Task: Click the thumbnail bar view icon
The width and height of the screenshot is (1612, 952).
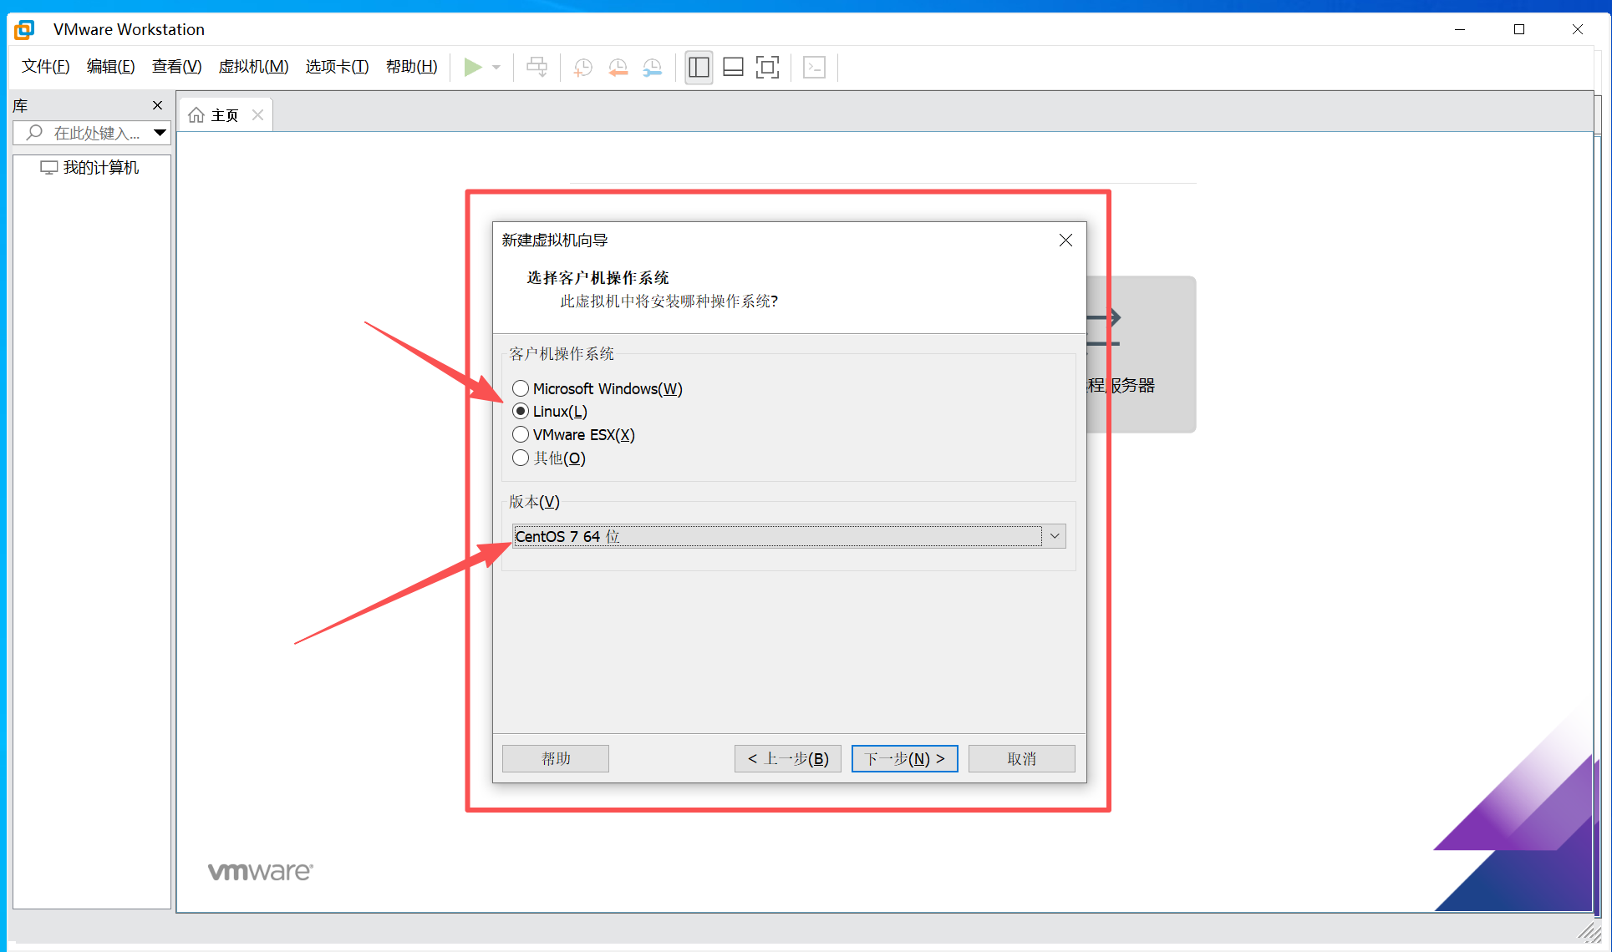Action: pos(733,67)
